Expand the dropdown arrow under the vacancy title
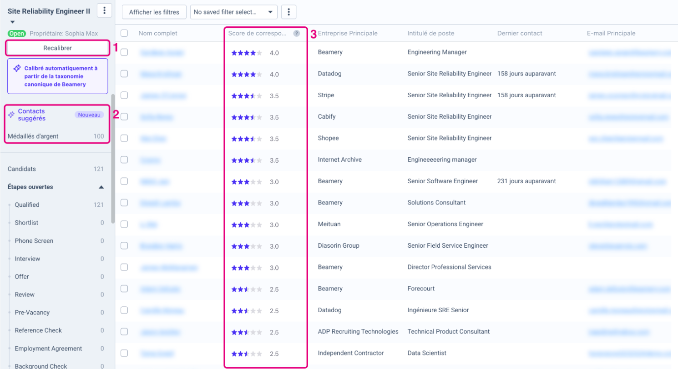 13,22
